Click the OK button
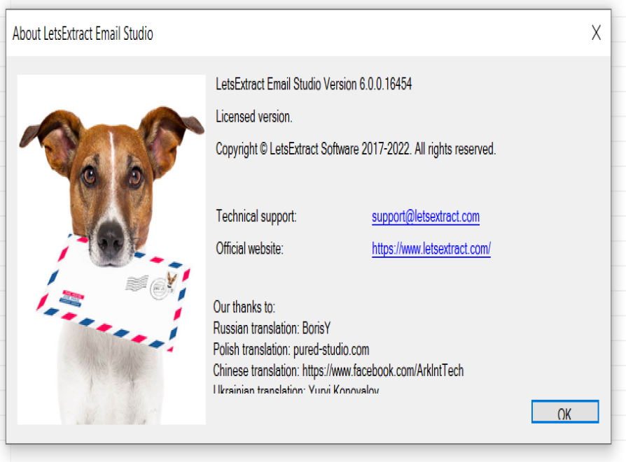This screenshot has width=626, height=462. [565, 412]
